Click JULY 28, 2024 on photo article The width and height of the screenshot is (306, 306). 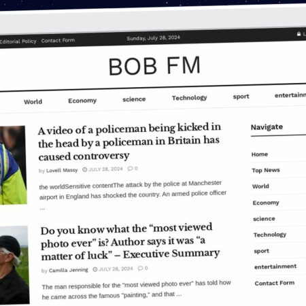coord(116,269)
